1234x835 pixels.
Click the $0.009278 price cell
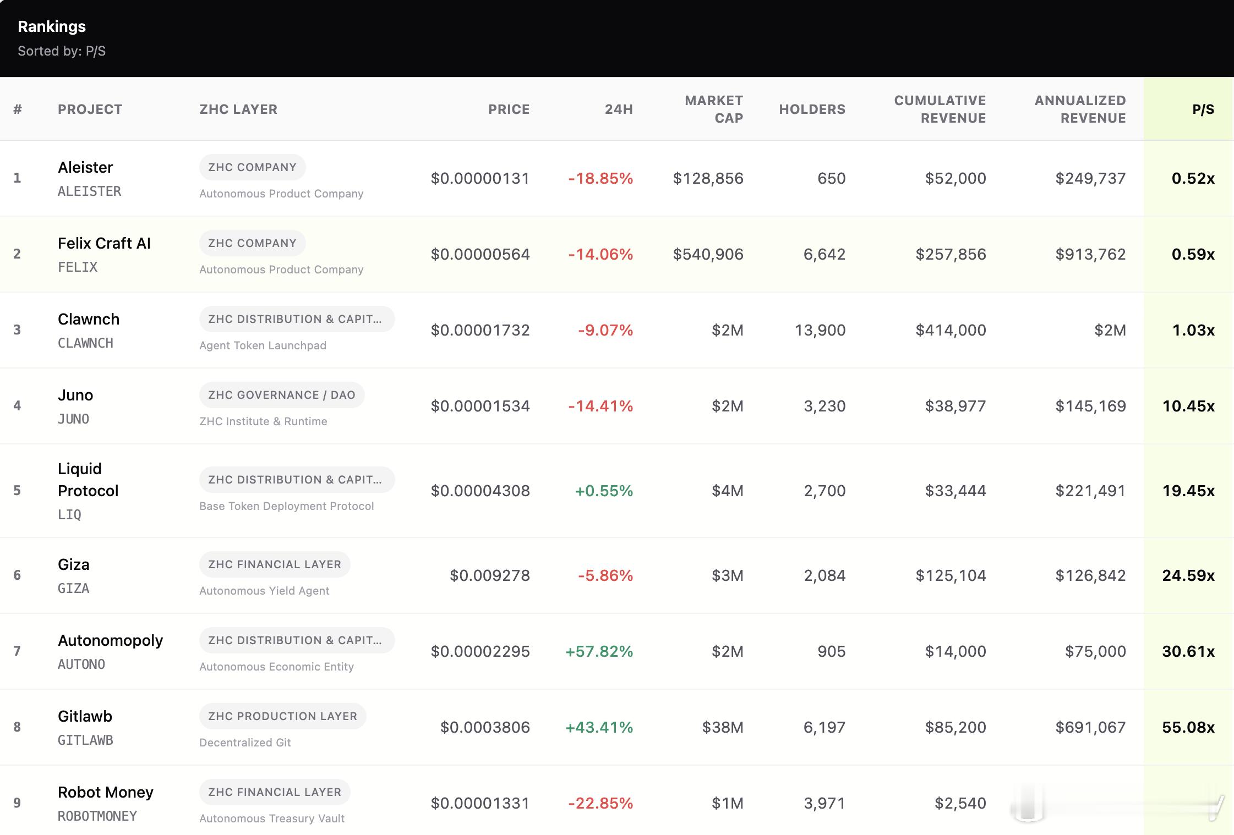(x=490, y=575)
